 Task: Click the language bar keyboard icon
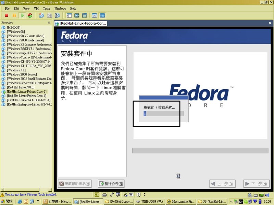coord(104,194)
